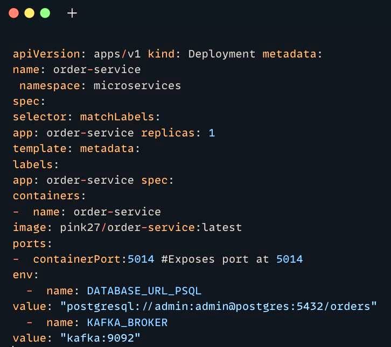Click the DATABASE_URL_PSQL variable name

point(144,291)
